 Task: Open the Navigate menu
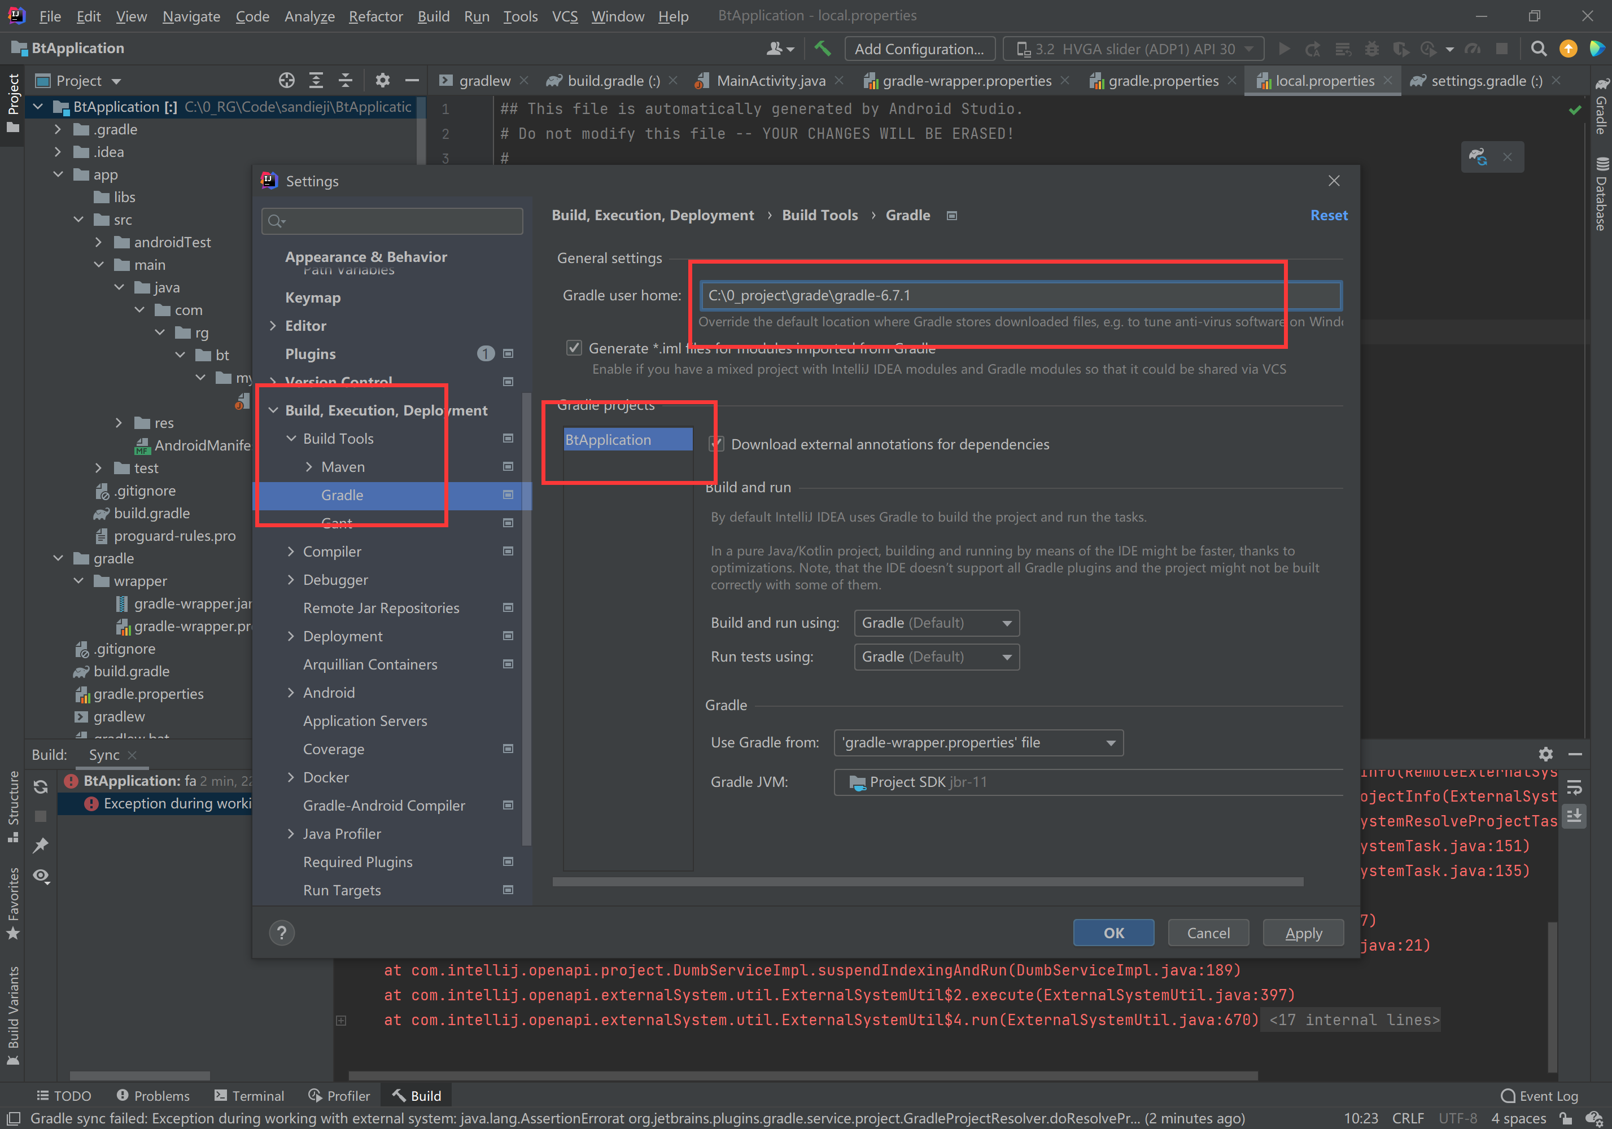[191, 16]
